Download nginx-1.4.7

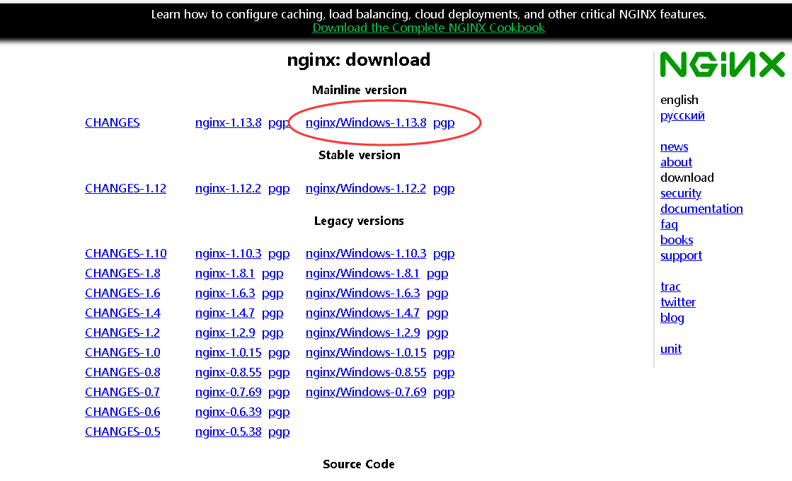pos(225,313)
